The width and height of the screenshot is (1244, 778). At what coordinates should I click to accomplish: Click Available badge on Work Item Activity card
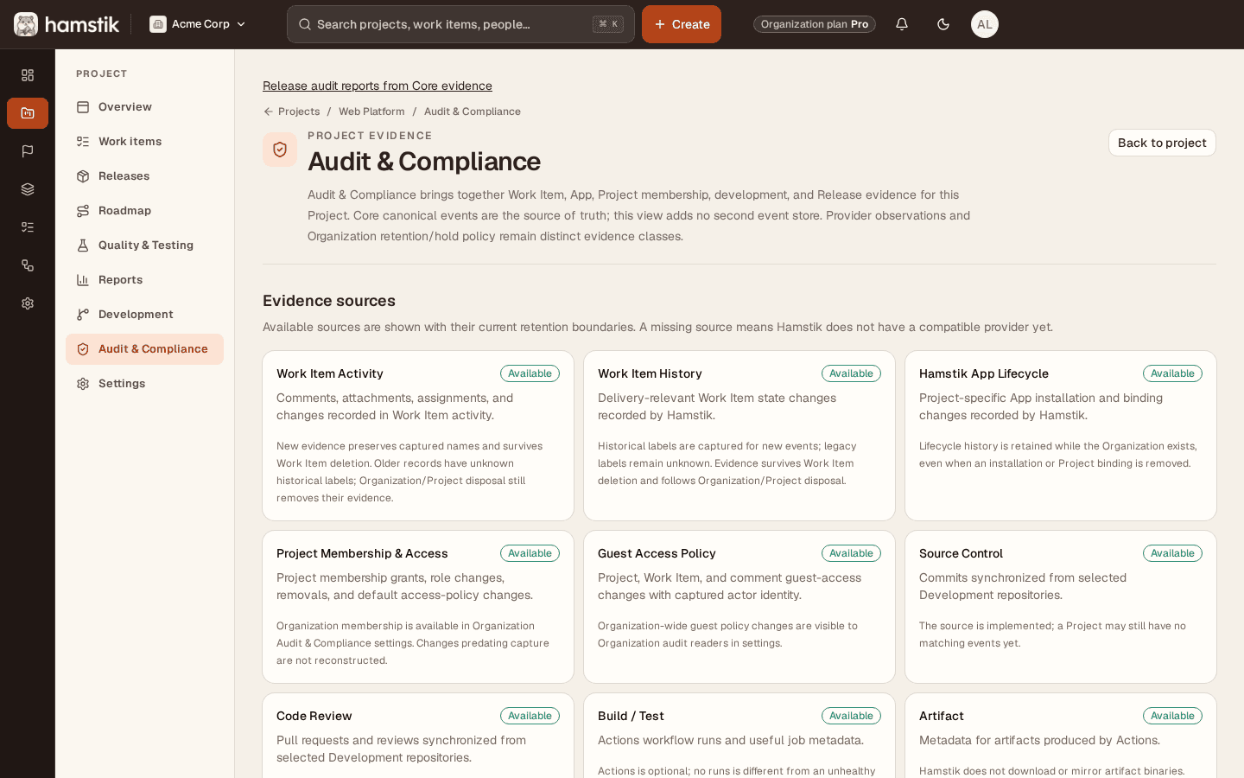click(x=530, y=373)
